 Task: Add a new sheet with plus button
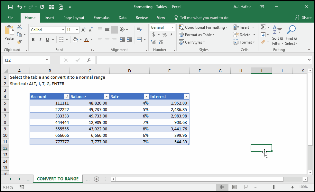(97, 179)
